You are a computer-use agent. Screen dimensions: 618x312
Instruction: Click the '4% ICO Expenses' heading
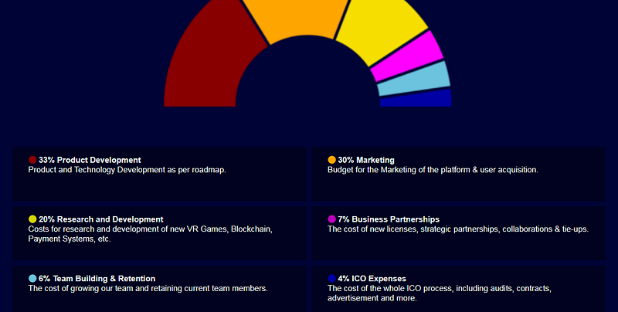pyautogui.click(x=372, y=279)
